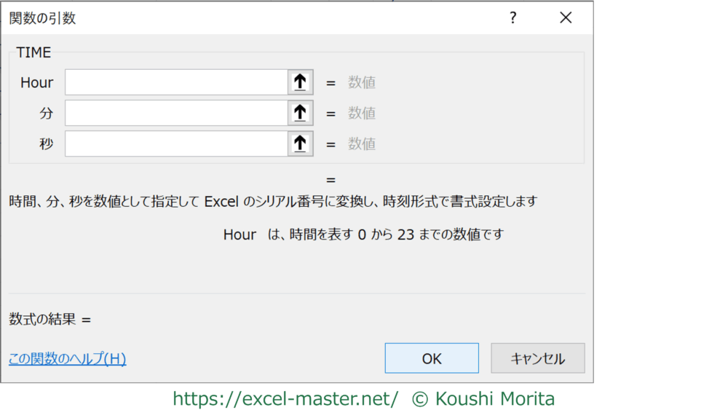Click the range selector arrow for 分 field

click(300, 113)
